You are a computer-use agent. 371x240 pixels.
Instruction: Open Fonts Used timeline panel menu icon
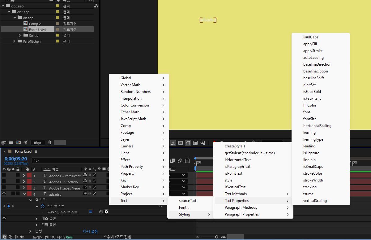[x=36, y=151]
